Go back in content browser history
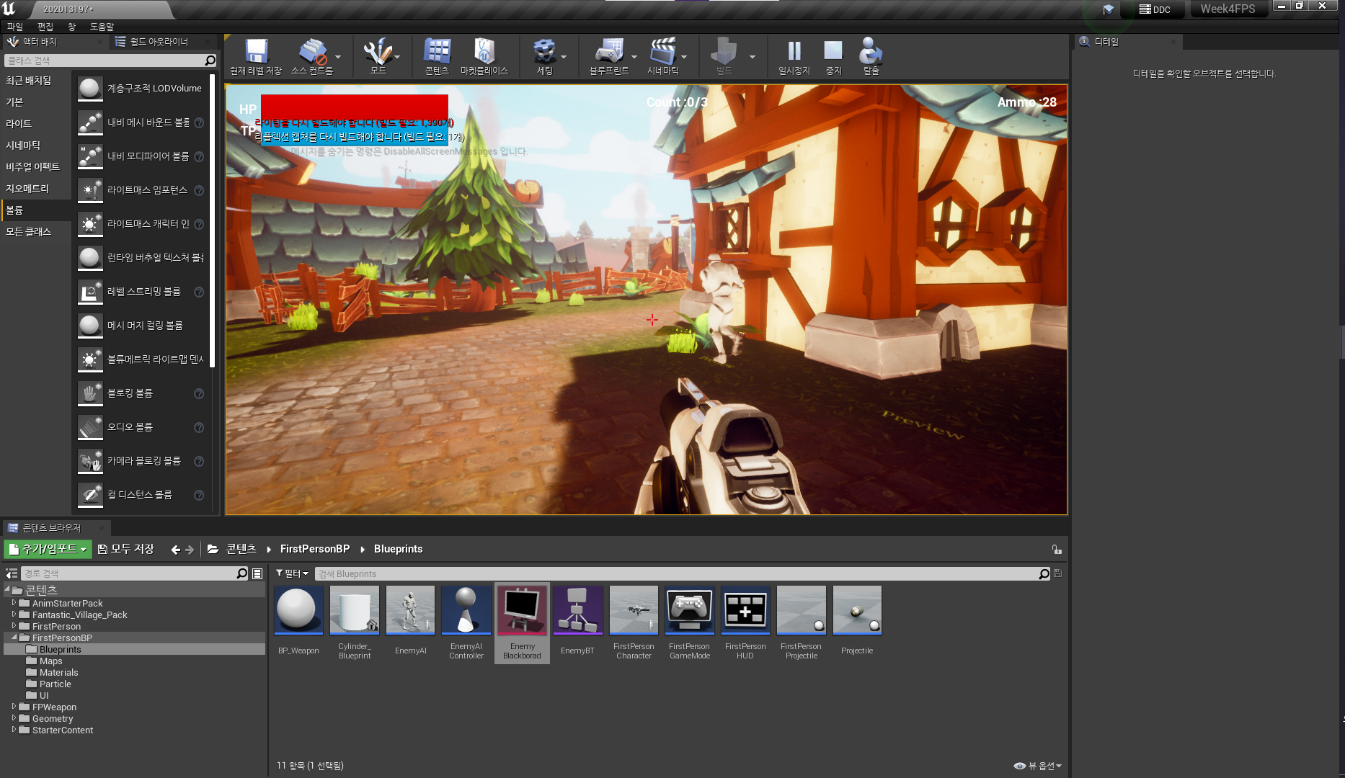 point(175,550)
